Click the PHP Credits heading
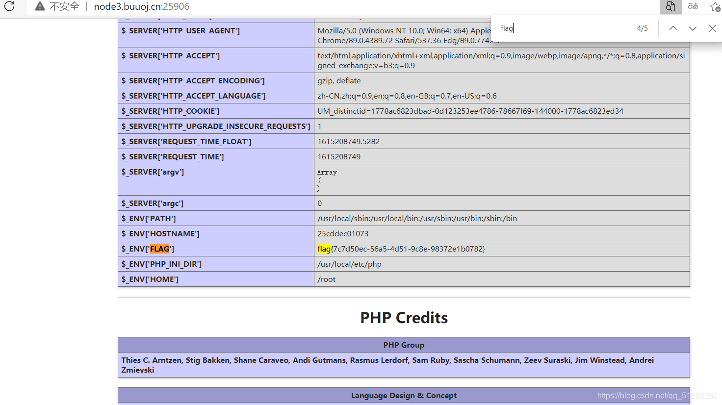Image resolution: width=722 pixels, height=405 pixels. [x=404, y=318]
